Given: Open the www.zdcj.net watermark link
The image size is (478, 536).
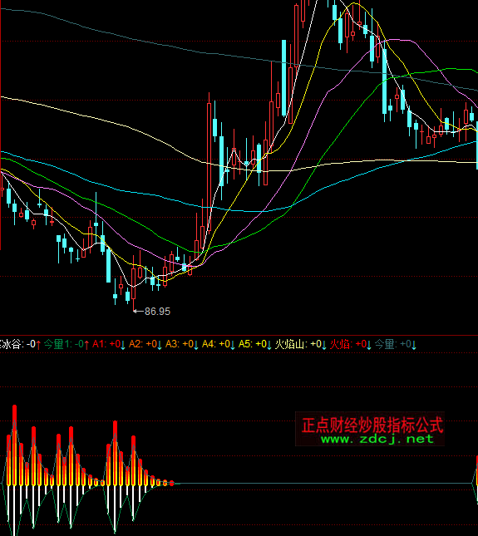Looking at the screenshot, I should click(377, 439).
